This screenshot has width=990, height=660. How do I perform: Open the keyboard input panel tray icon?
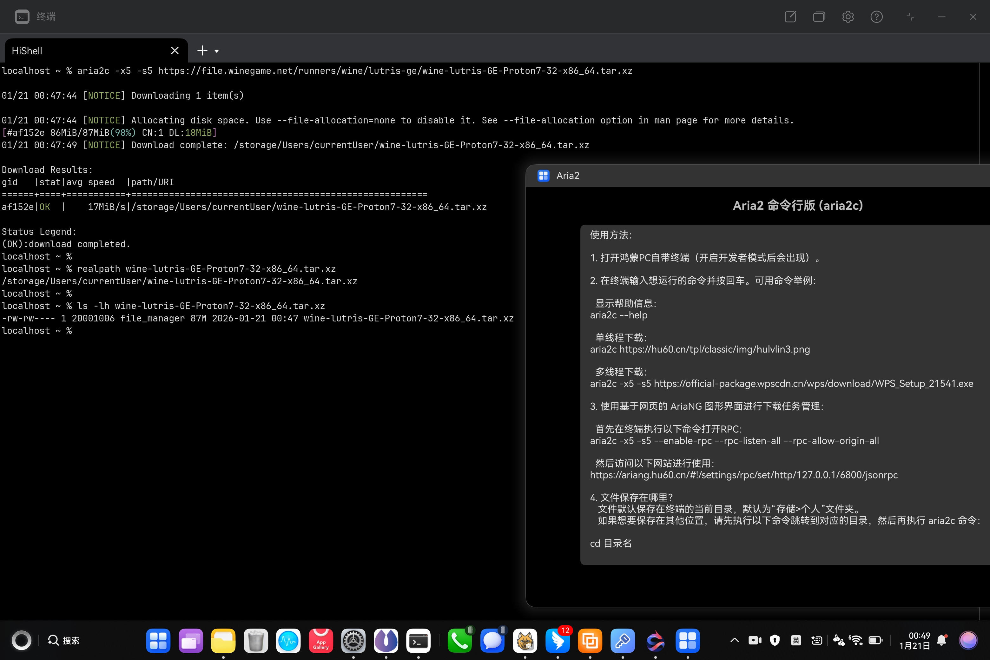pyautogui.click(x=816, y=640)
